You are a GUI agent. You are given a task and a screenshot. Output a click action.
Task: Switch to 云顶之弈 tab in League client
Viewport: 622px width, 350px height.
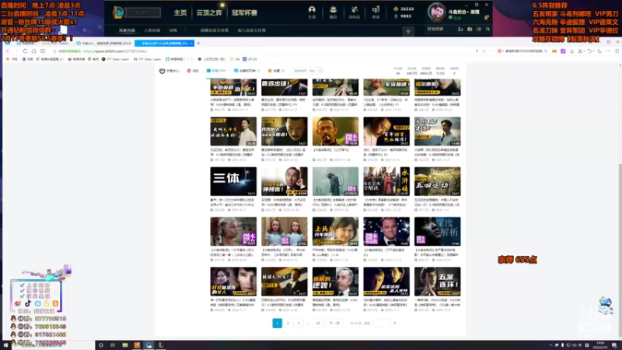pos(209,12)
